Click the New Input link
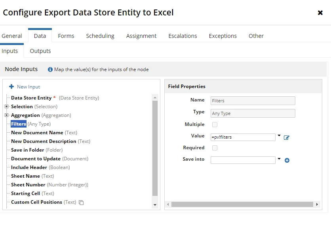 point(29,87)
